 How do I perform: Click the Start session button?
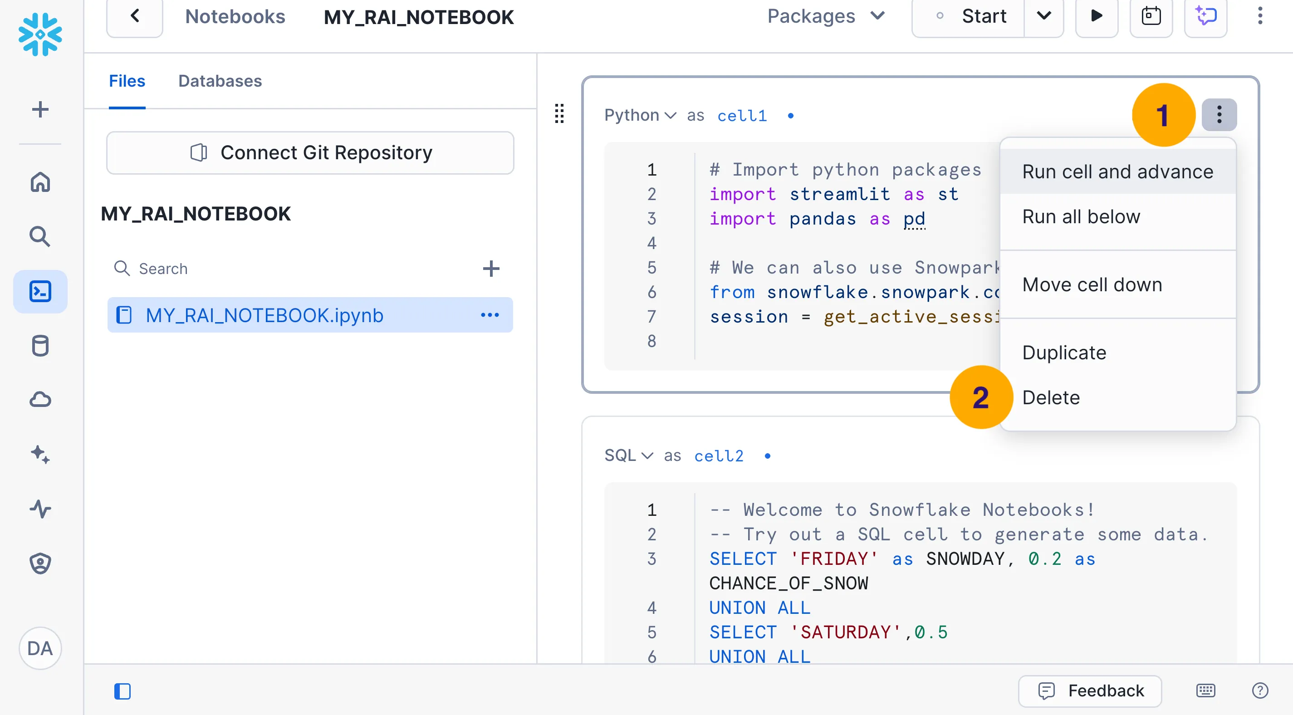tap(969, 17)
